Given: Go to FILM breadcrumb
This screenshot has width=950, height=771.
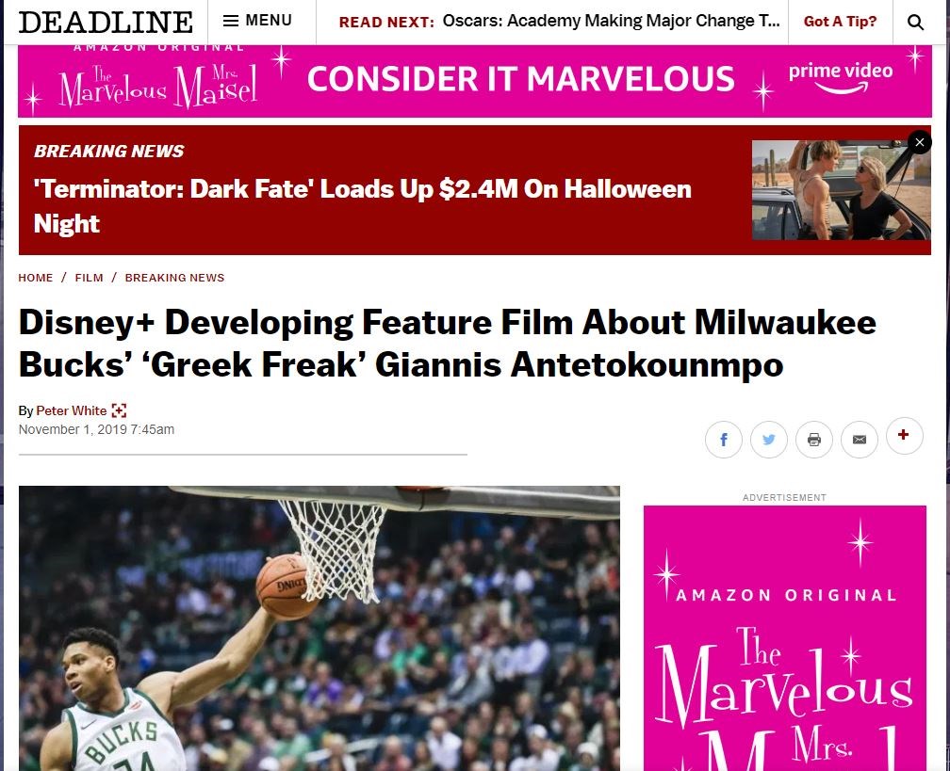Looking at the screenshot, I should pyautogui.click(x=89, y=278).
